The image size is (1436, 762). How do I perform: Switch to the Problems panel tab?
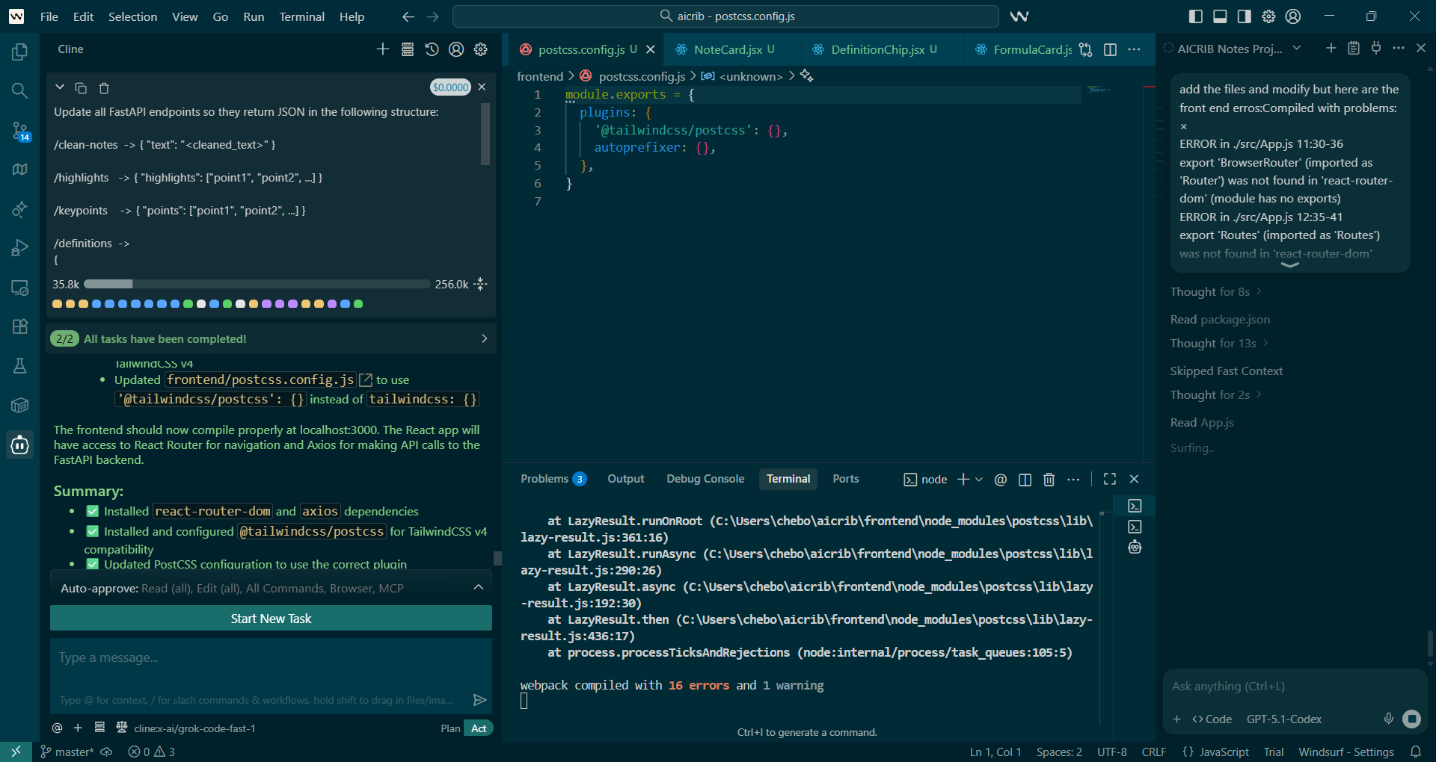point(553,479)
